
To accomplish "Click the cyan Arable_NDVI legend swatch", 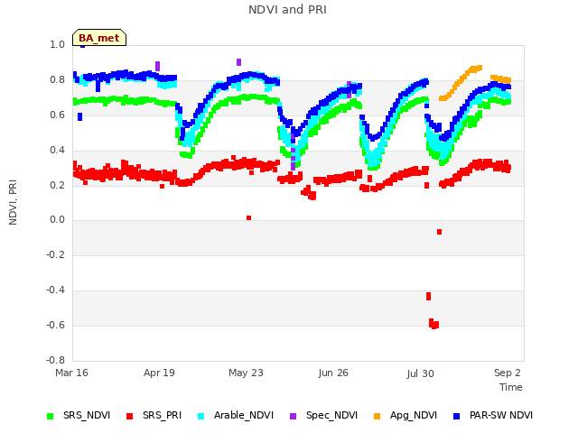I will pyautogui.click(x=200, y=416).
